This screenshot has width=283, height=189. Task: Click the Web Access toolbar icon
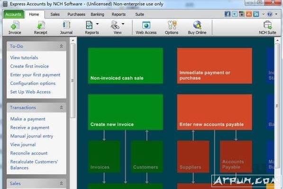(146, 25)
